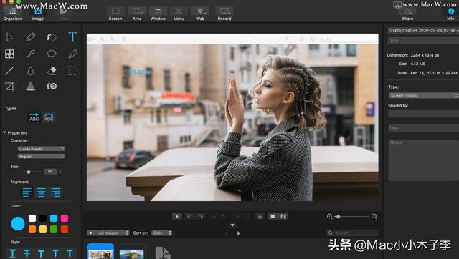
Task: Choose the straight Line tool
Action: tap(9, 70)
